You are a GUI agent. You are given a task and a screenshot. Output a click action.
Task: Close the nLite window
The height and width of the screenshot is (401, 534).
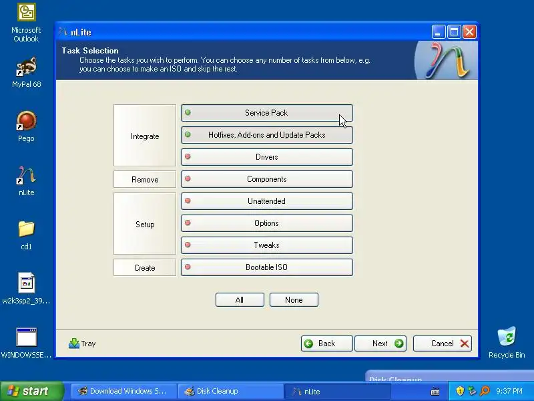point(470,32)
